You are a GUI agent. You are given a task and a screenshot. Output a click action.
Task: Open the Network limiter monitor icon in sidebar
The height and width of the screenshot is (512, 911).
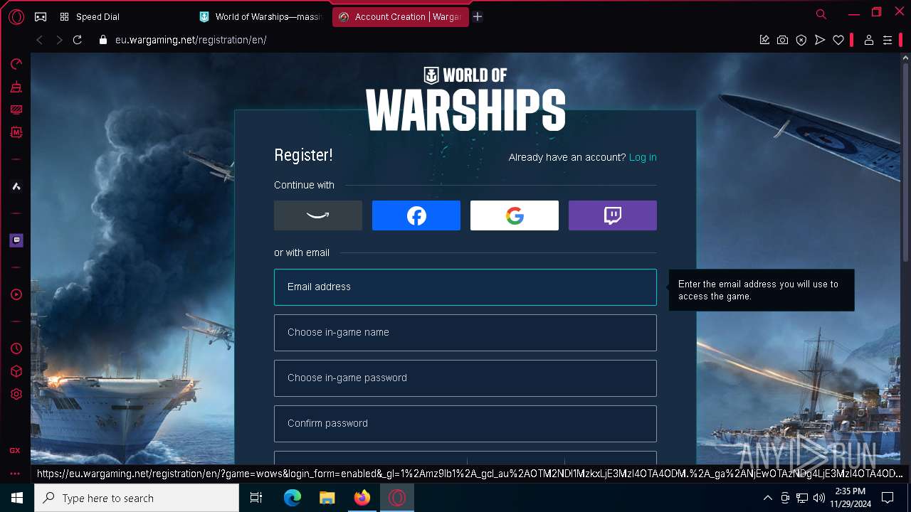(x=16, y=110)
